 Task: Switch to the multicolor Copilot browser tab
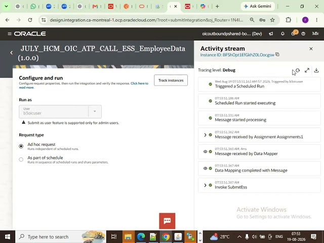tap(203, 7)
